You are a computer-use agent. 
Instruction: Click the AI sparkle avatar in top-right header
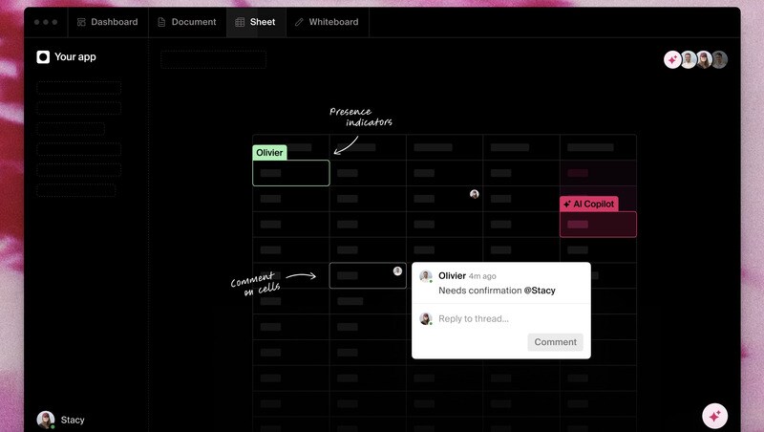tap(672, 59)
